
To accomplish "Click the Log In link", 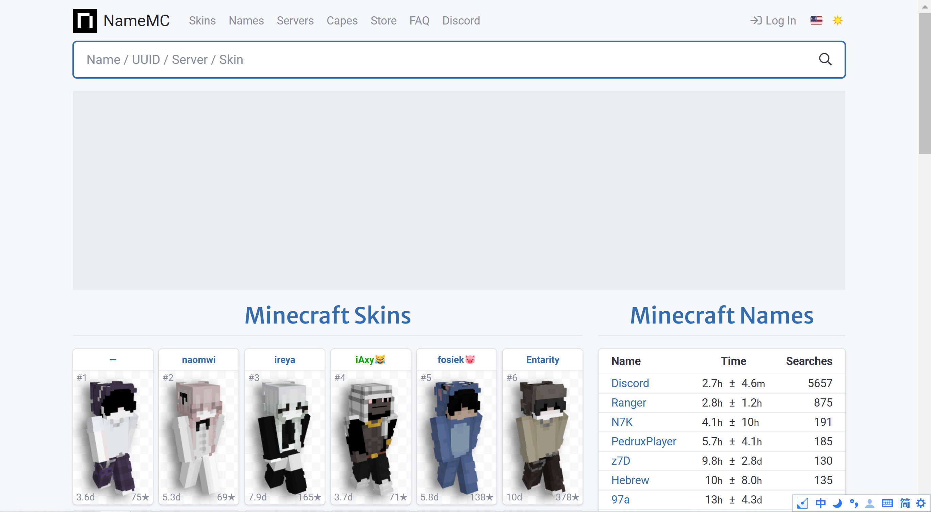I will (773, 21).
